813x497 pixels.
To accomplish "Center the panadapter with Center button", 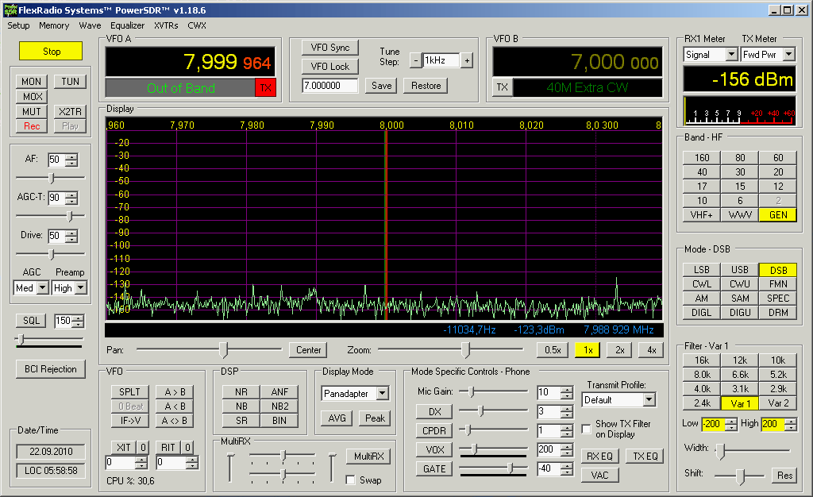I will pos(309,350).
